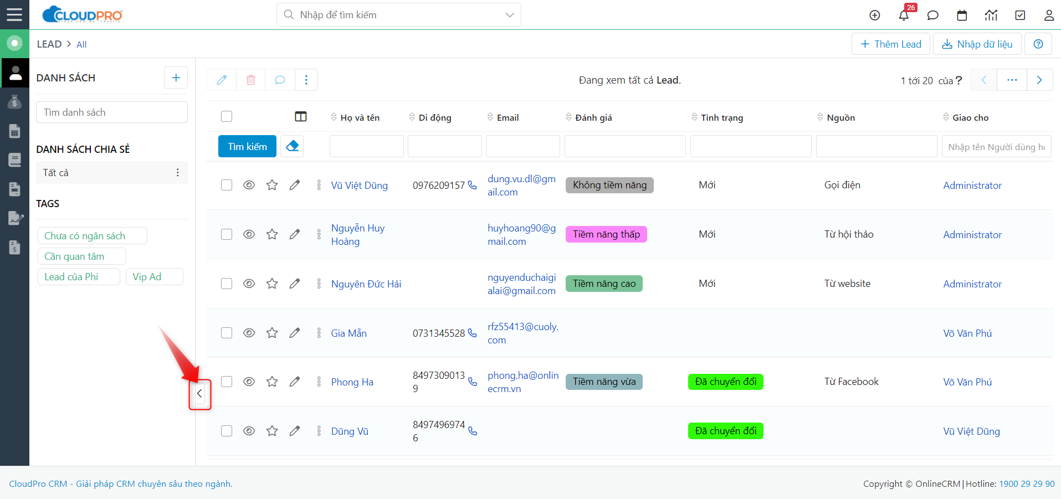Check the Nguyên Đức Hải row checkbox
The image size is (1061, 499).
(227, 284)
